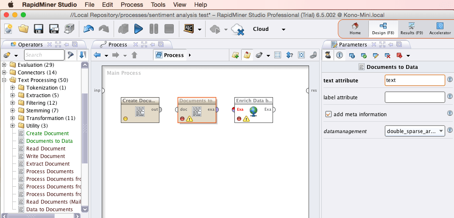Click the operator info icon in Parameters toolbar
The width and height of the screenshot is (454, 218).
(352, 55)
